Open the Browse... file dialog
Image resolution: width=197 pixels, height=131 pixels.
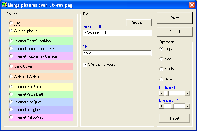tap(139, 23)
